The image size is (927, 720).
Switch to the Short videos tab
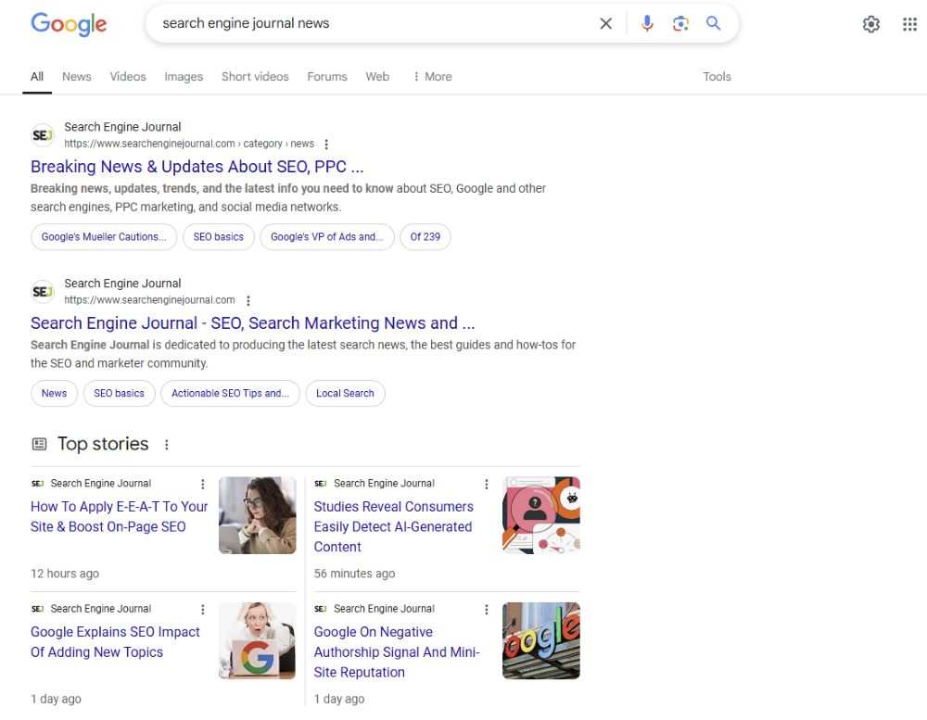[x=255, y=76]
